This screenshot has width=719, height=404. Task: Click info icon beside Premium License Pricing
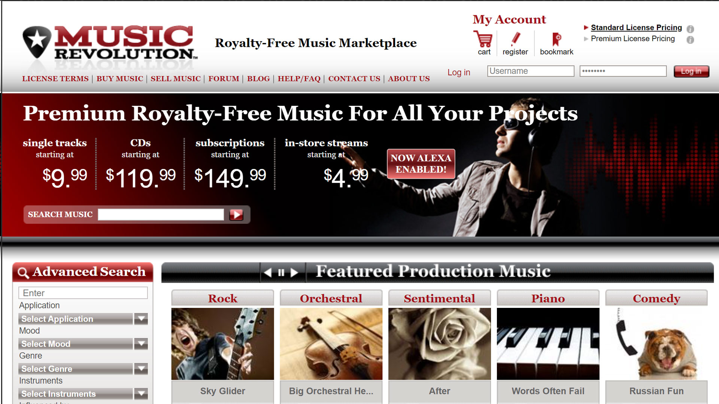[x=690, y=40]
